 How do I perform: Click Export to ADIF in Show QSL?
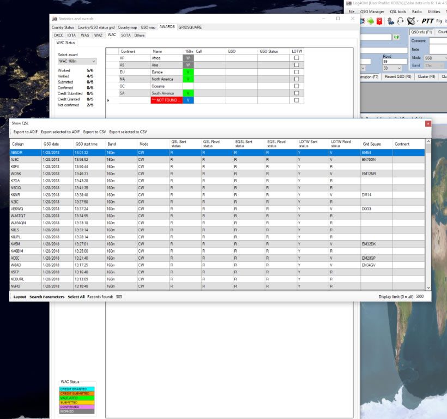click(x=26, y=132)
